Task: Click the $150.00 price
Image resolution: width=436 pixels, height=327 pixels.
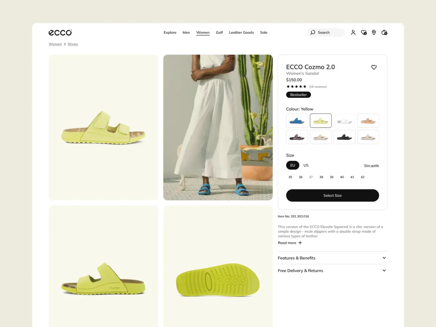Action: (294, 80)
